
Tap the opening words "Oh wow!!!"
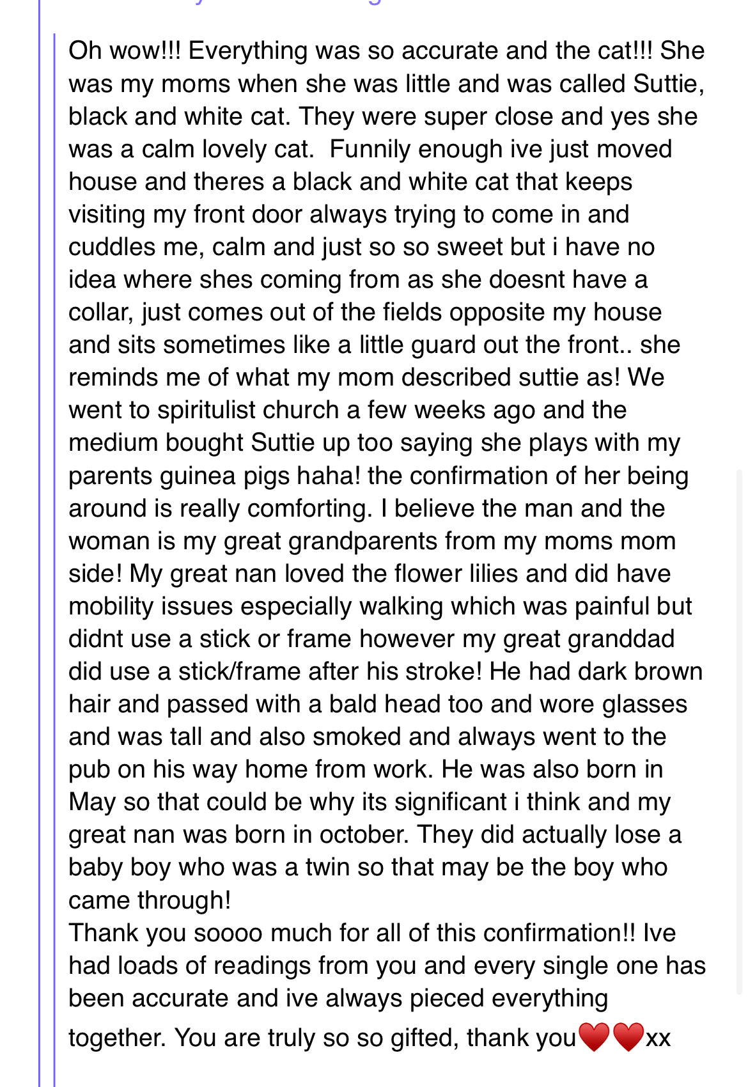[125, 51]
